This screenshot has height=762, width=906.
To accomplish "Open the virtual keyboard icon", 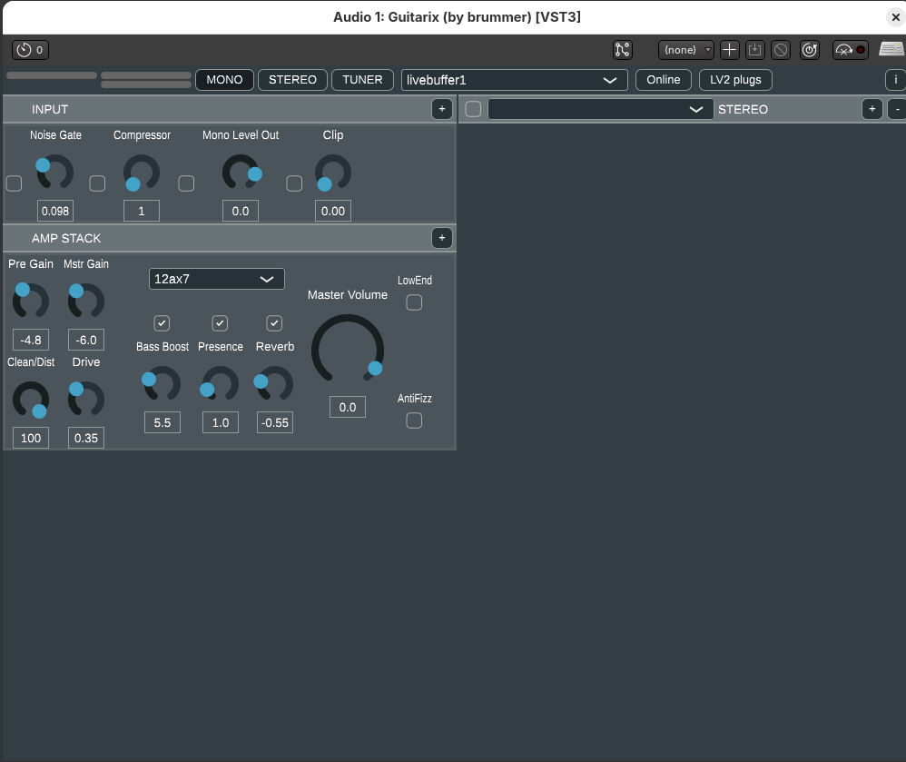I will [891, 50].
